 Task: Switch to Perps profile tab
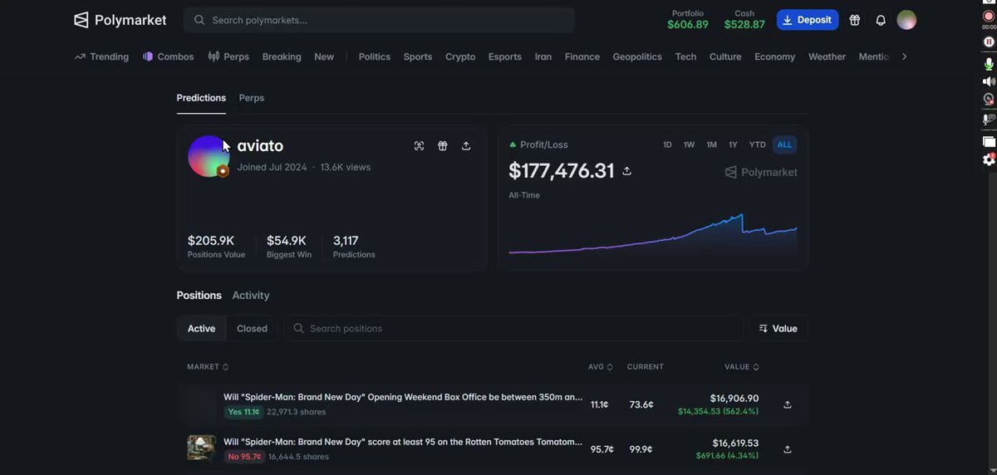(x=252, y=98)
